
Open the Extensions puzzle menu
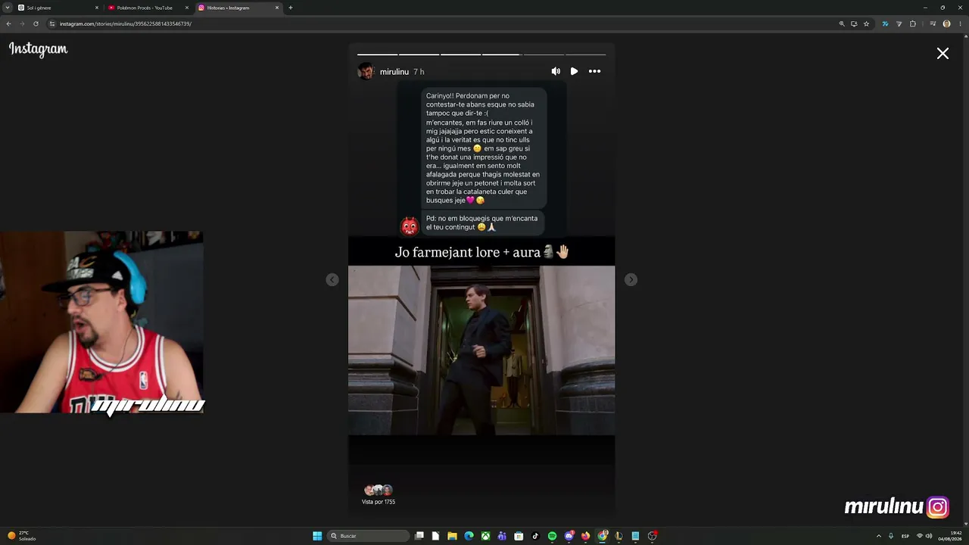(x=913, y=23)
